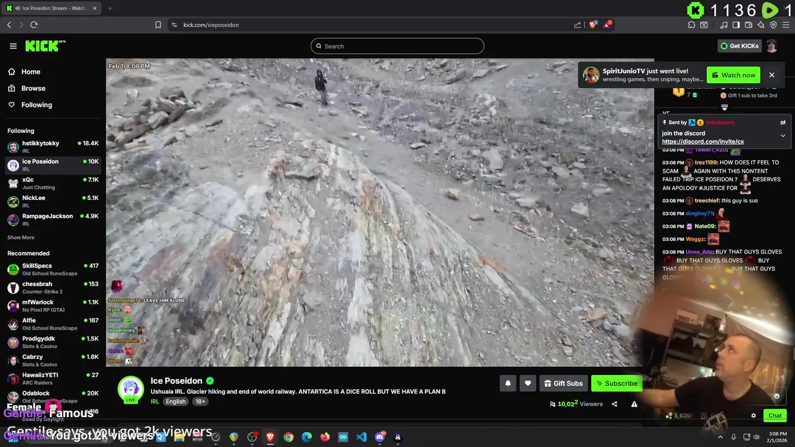The width and height of the screenshot is (795, 447).
Task: Reload the page
Action: (x=34, y=25)
